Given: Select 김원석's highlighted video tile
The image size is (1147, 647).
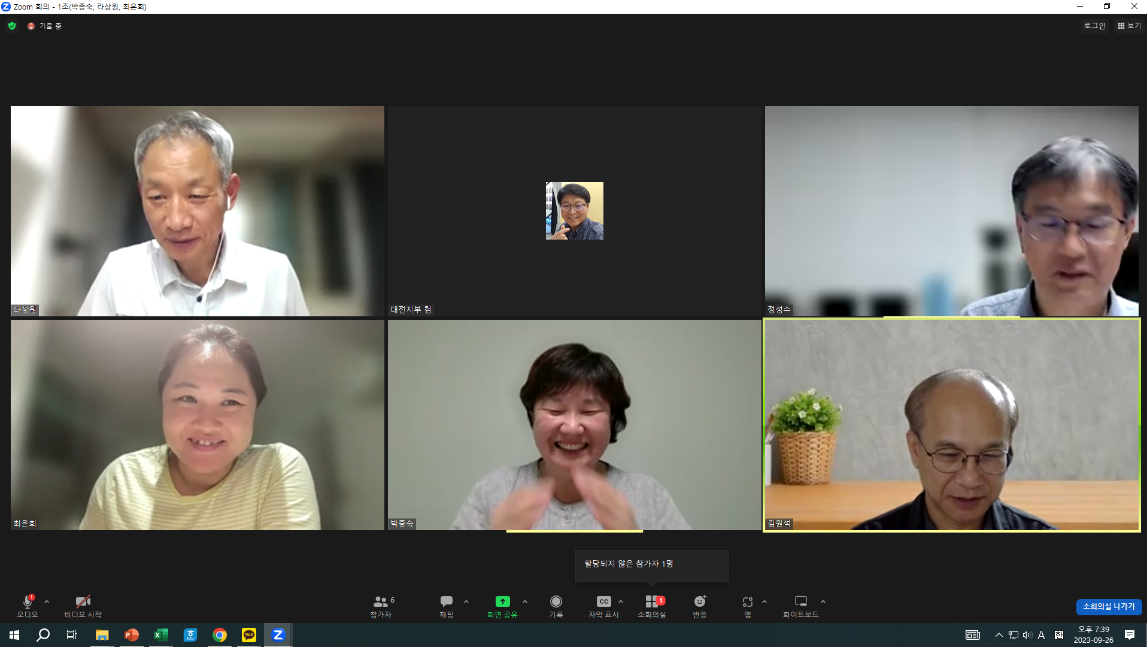Looking at the screenshot, I should (x=952, y=425).
